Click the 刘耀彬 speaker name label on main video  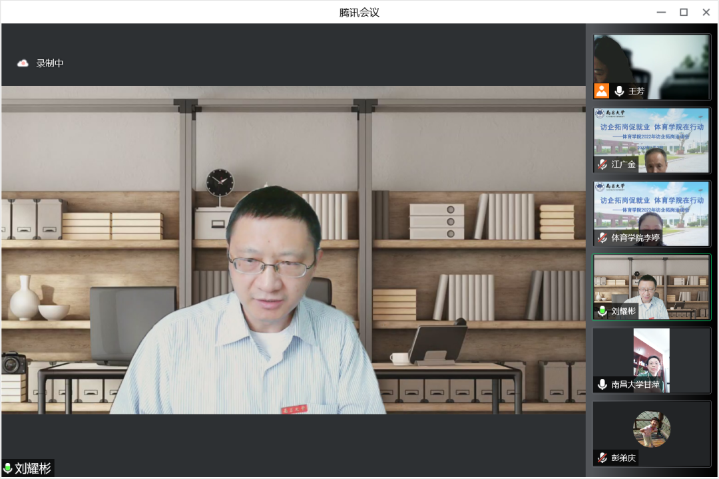[x=33, y=469]
